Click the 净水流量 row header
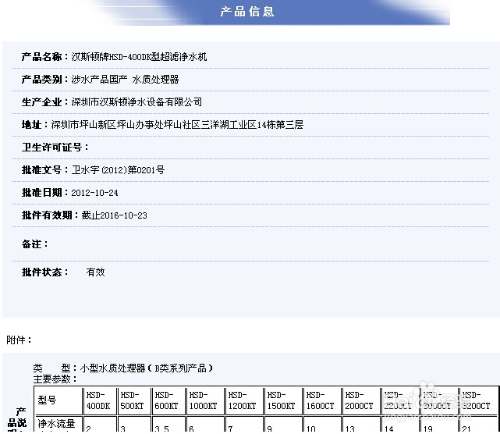500x434 pixels. 58,424
